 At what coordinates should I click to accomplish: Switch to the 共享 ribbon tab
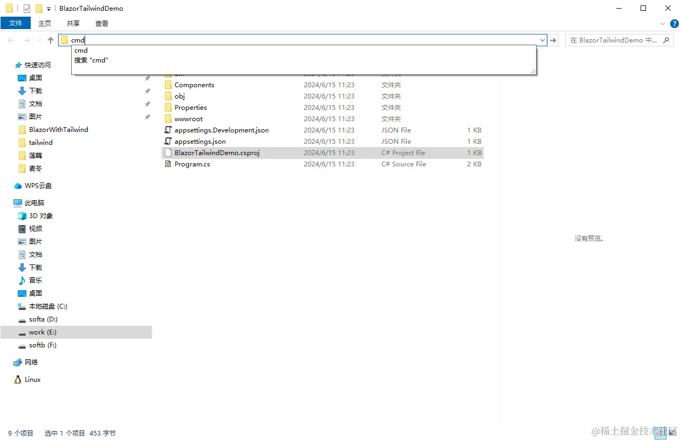pyautogui.click(x=73, y=23)
